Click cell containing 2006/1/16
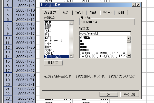The image size is (154, 103). click(24, 29)
